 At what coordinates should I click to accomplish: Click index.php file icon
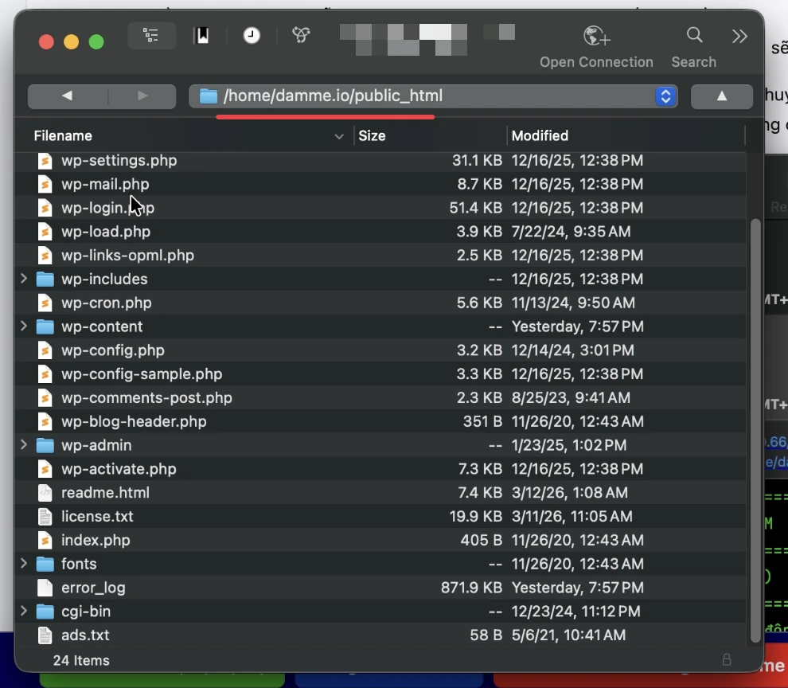pyautogui.click(x=45, y=540)
